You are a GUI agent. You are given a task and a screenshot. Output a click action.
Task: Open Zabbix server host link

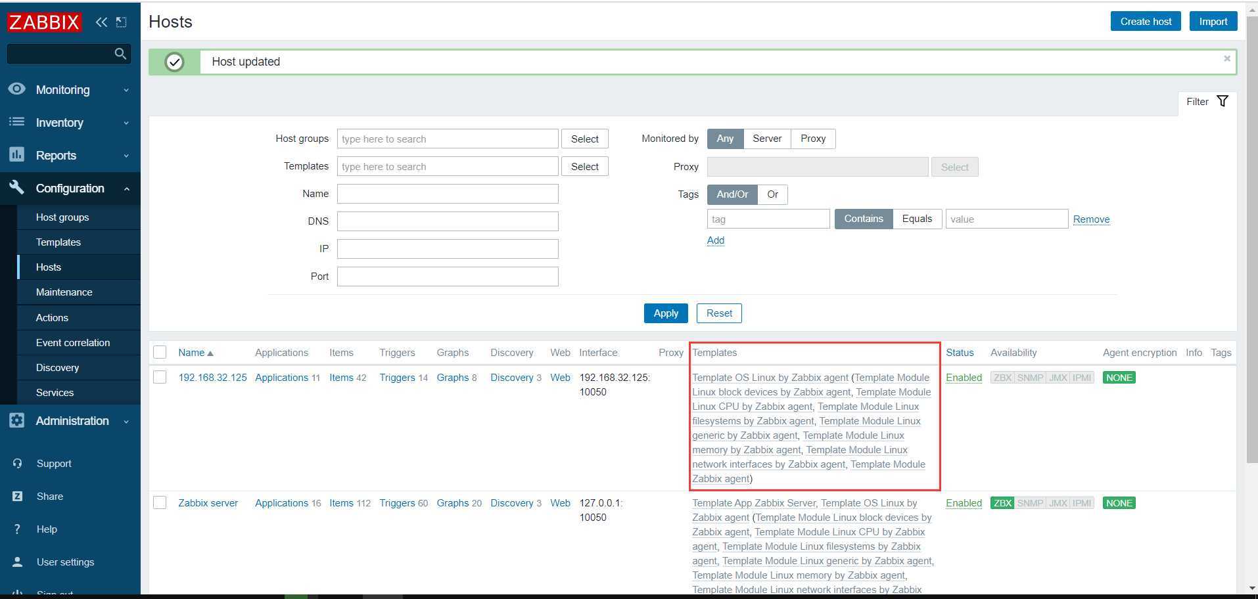point(208,503)
